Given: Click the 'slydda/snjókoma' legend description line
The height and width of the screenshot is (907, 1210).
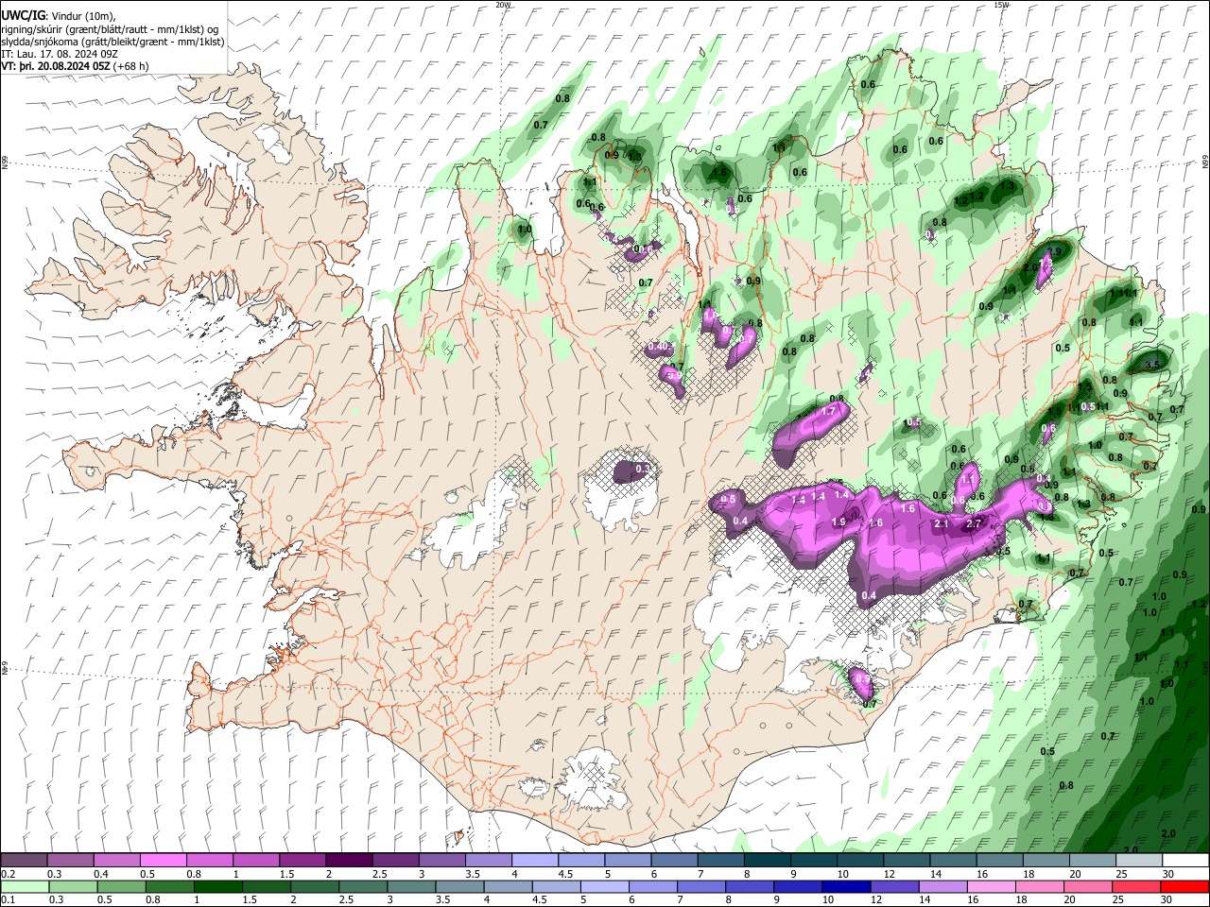Looking at the screenshot, I should click(x=112, y=42).
